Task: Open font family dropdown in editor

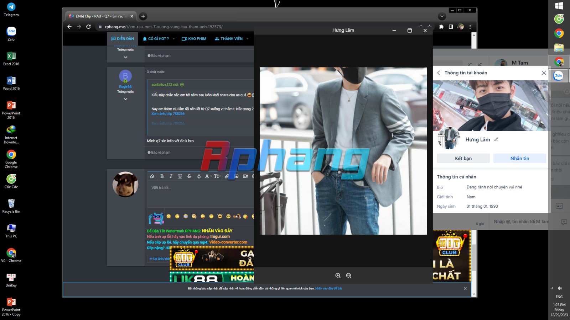Action: (x=208, y=176)
